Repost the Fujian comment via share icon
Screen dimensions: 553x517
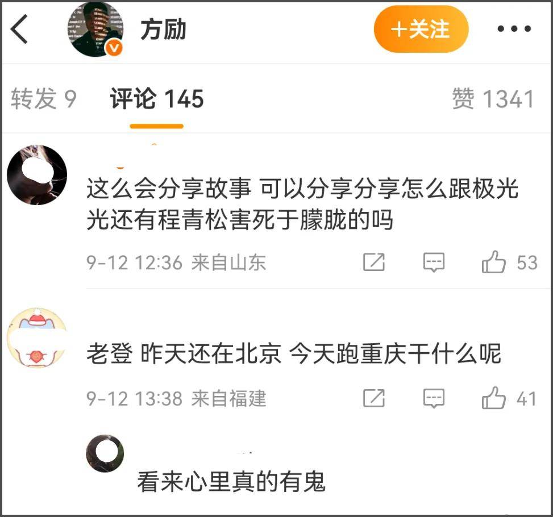click(x=374, y=398)
